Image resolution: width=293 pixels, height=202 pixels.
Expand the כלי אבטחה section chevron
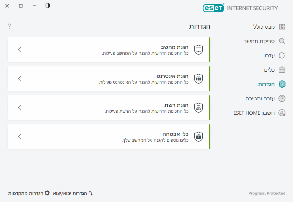(x=20, y=137)
